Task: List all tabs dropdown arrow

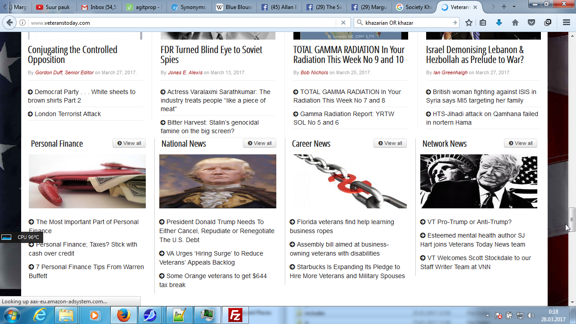Action: (x=514, y=7)
